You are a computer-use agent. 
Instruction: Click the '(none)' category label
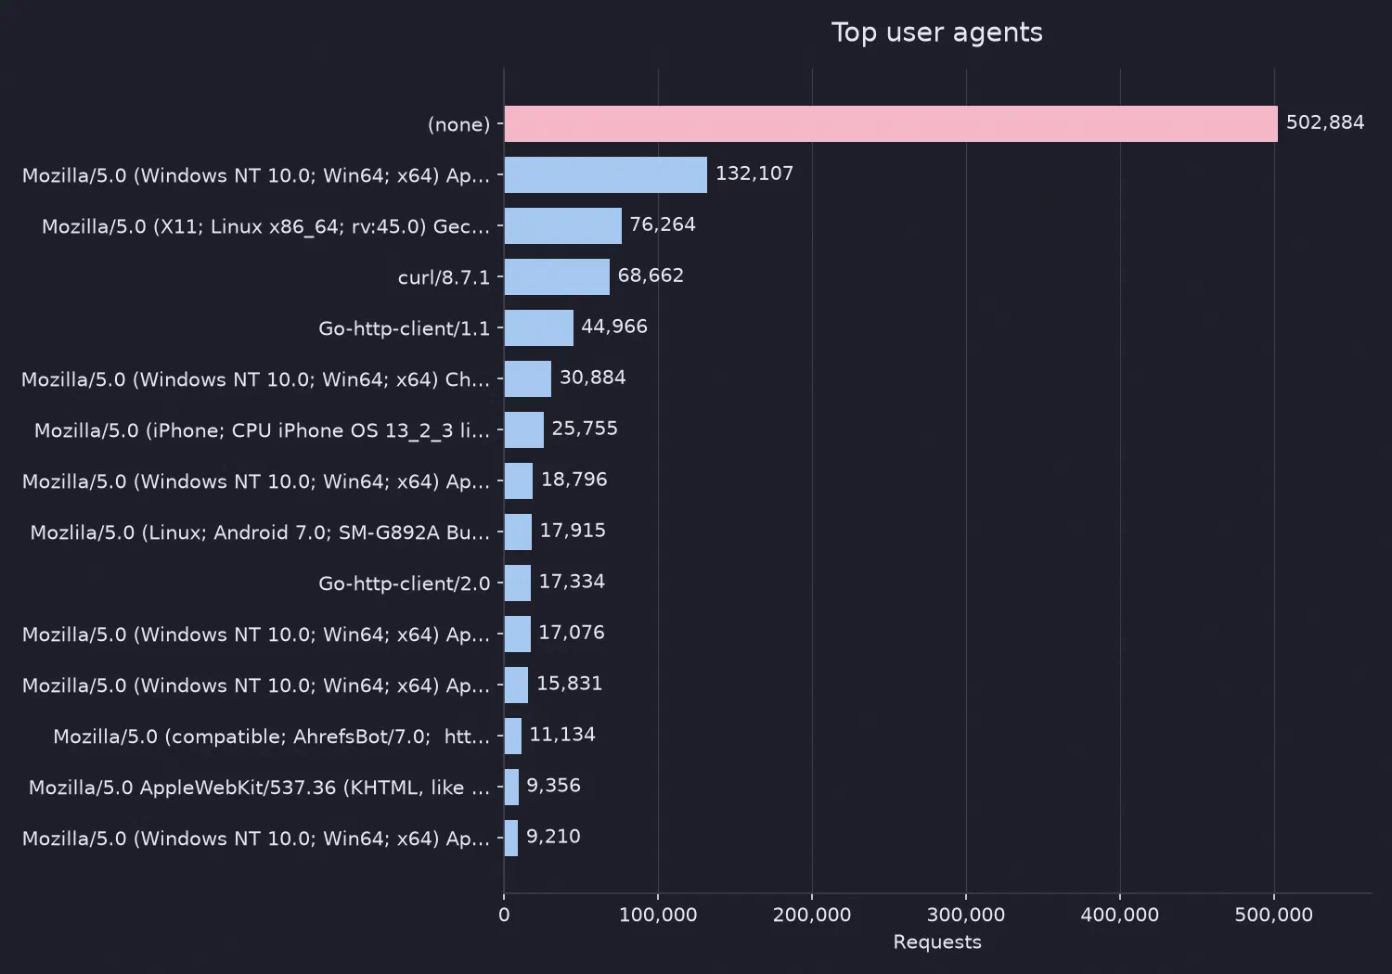point(458,124)
